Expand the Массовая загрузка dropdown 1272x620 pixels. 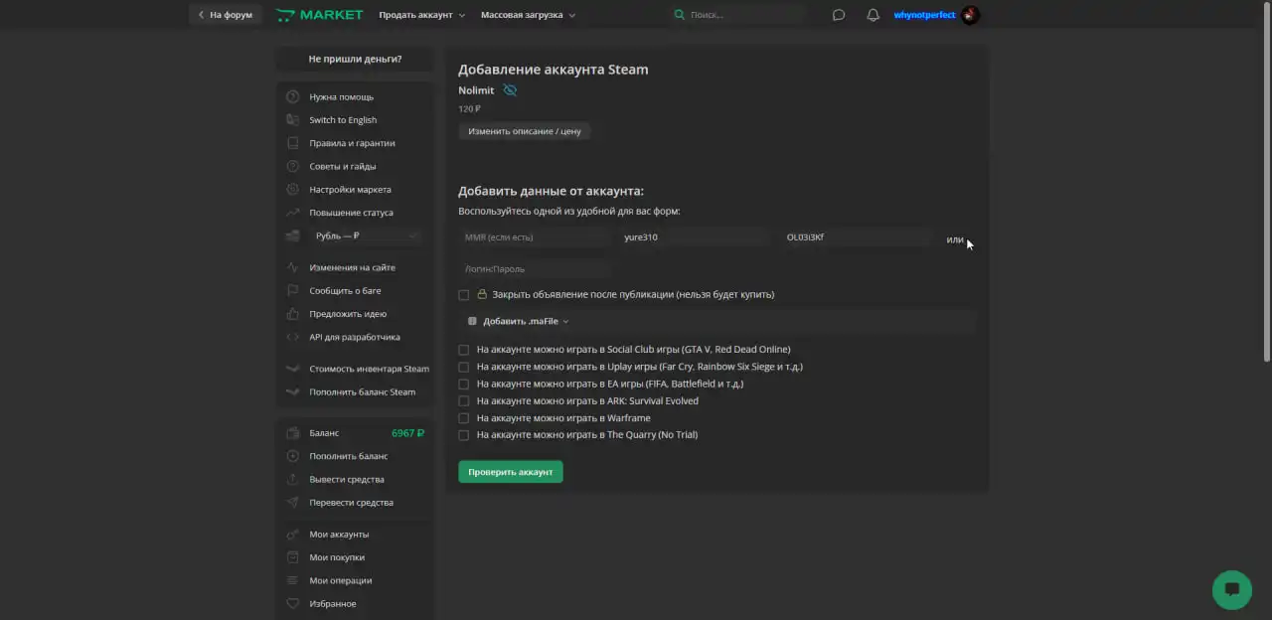pos(528,15)
